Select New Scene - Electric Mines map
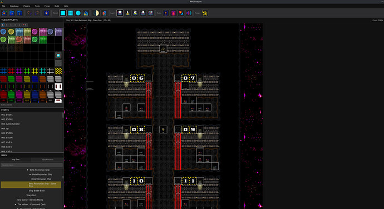The height and width of the screenshot is (209, 384). 29,200
